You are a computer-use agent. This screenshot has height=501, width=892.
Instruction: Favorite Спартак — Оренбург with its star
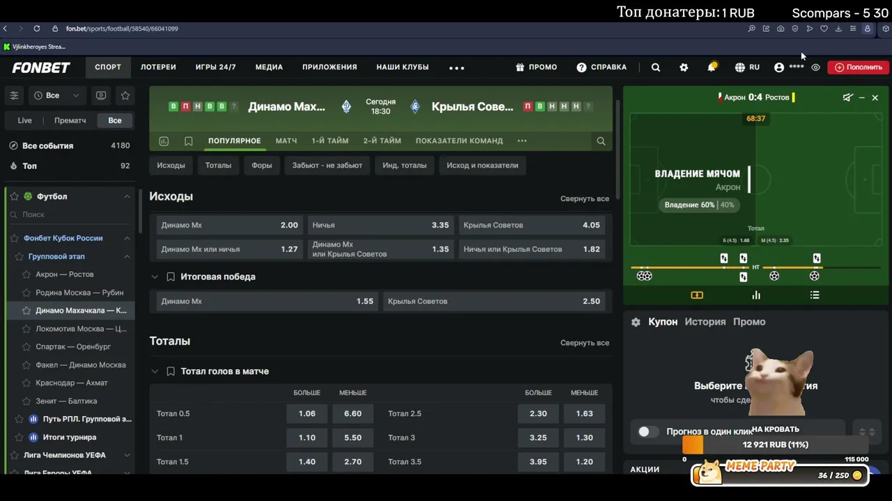26,347
